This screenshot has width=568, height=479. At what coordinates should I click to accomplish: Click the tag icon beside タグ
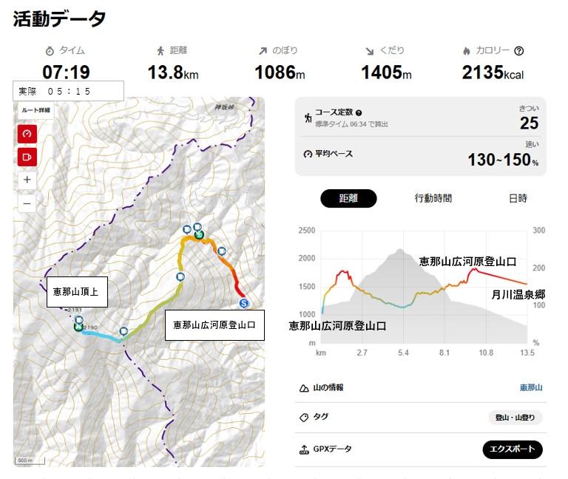tap(304, 418)
